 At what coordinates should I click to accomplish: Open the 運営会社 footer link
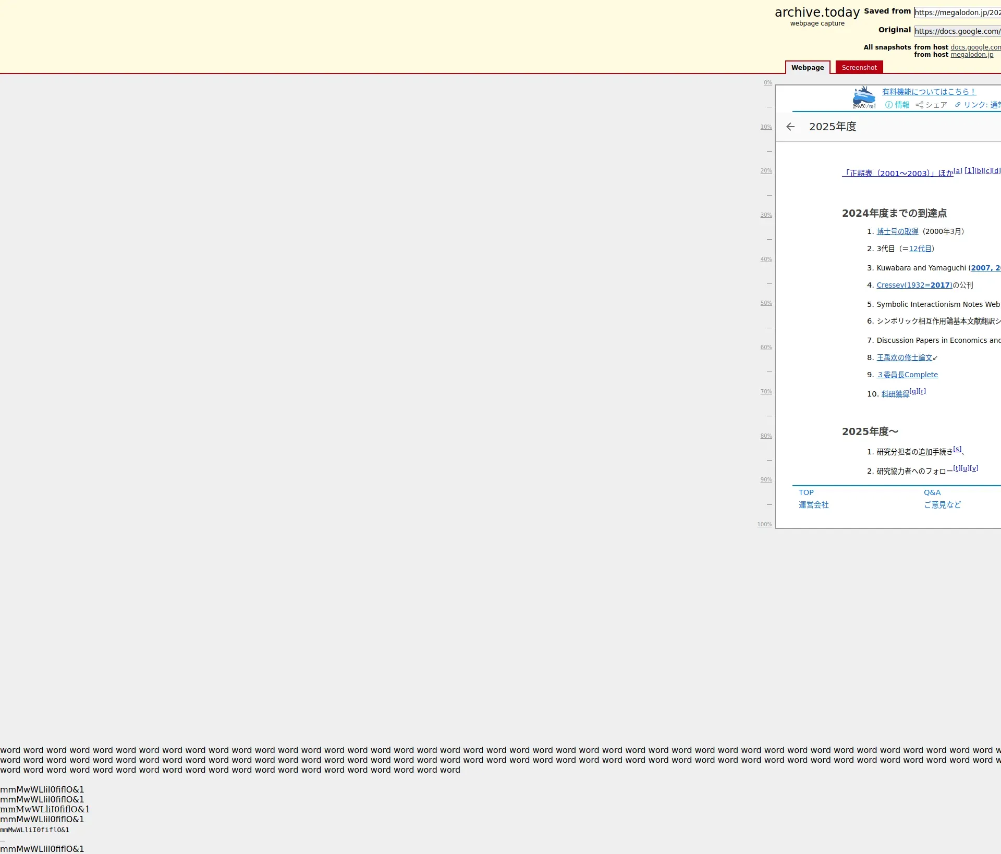813,505
